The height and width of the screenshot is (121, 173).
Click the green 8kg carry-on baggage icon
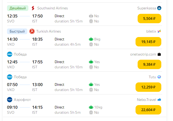[x=91, y=39]
